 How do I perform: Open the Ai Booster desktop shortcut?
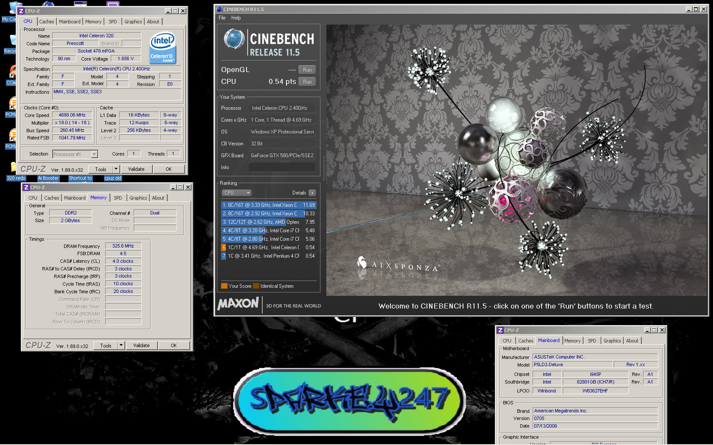[x=48, y=178]
